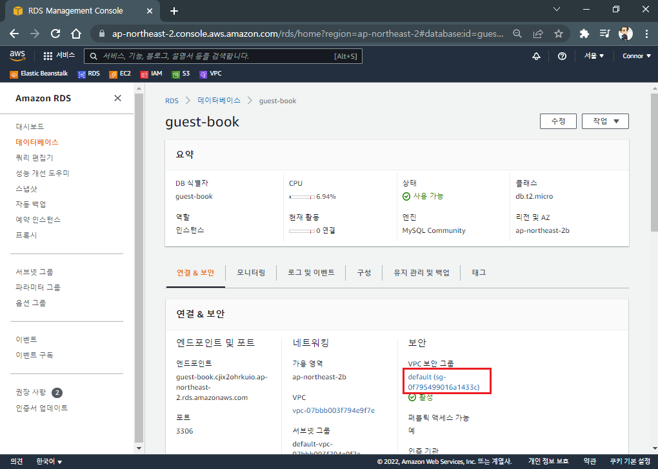658x469 pixels.
Task: Click the CPU 6.94% usage bar
Action: point(302,197)
